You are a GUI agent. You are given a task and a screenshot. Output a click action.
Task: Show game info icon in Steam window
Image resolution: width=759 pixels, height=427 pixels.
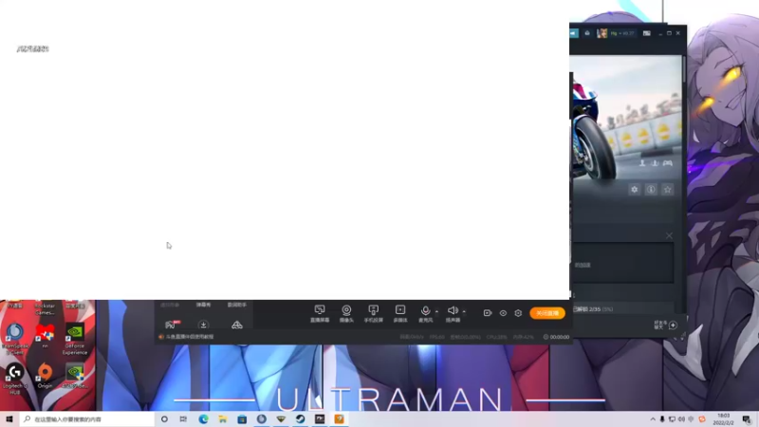click(x=651, y=189)
